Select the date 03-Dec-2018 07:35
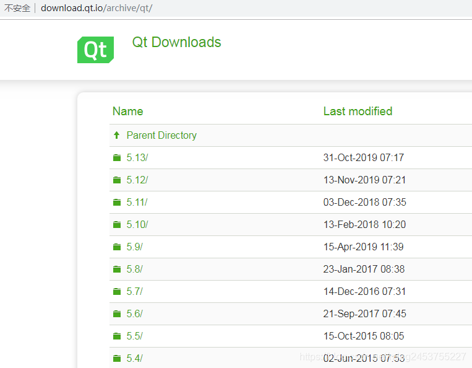 [x=365, y=202]
